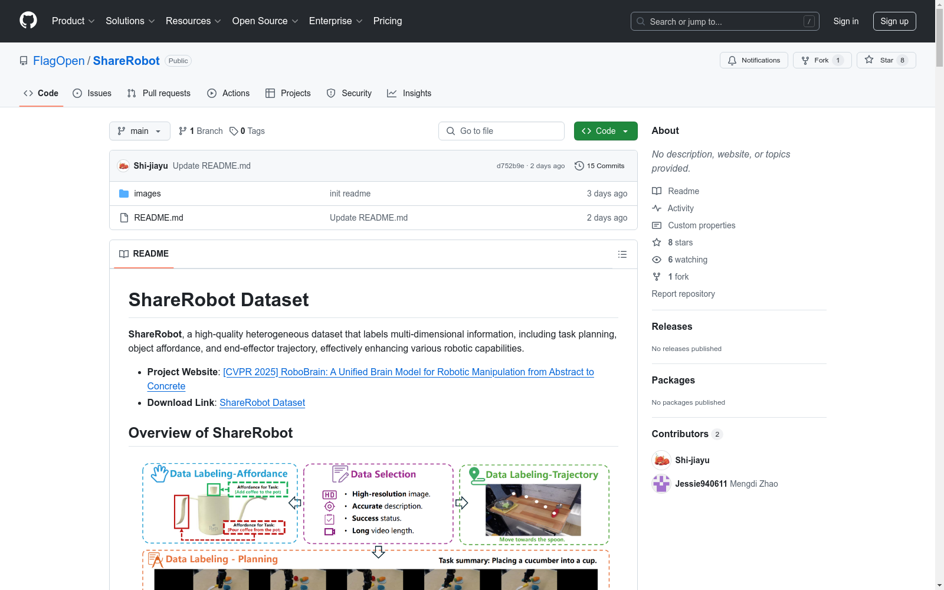This screenshot has height=590, width=944.
Task: Select the Code tab
Action: [x=41, y=93]
